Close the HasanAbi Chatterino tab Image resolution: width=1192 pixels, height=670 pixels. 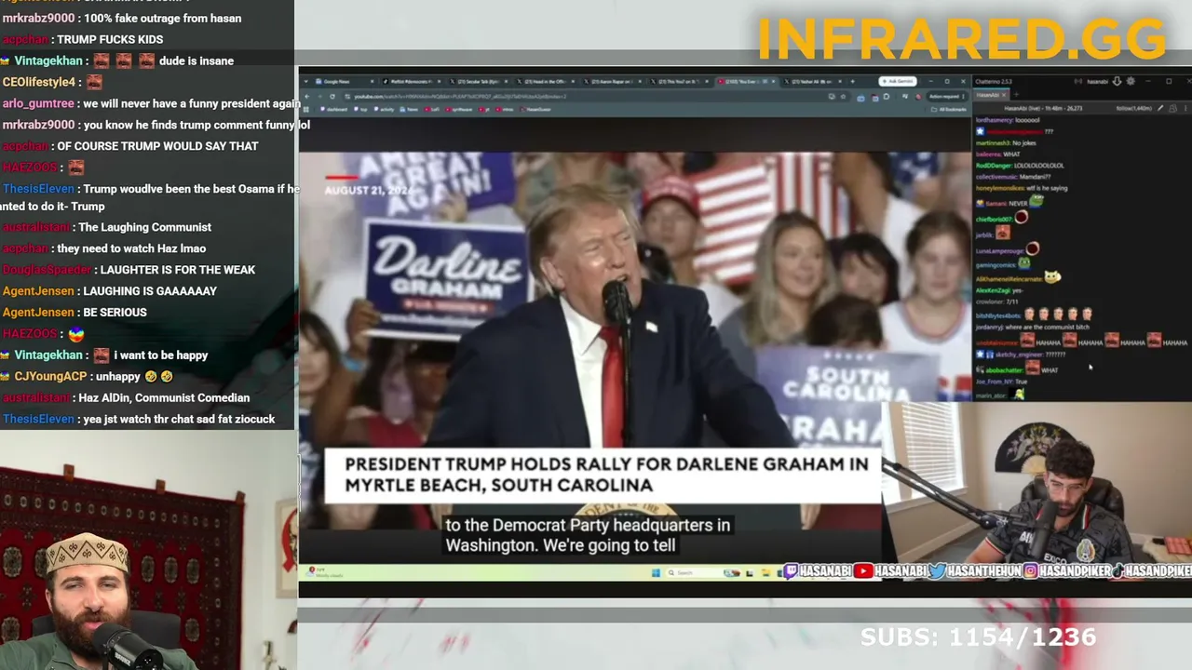[1005, 95]
